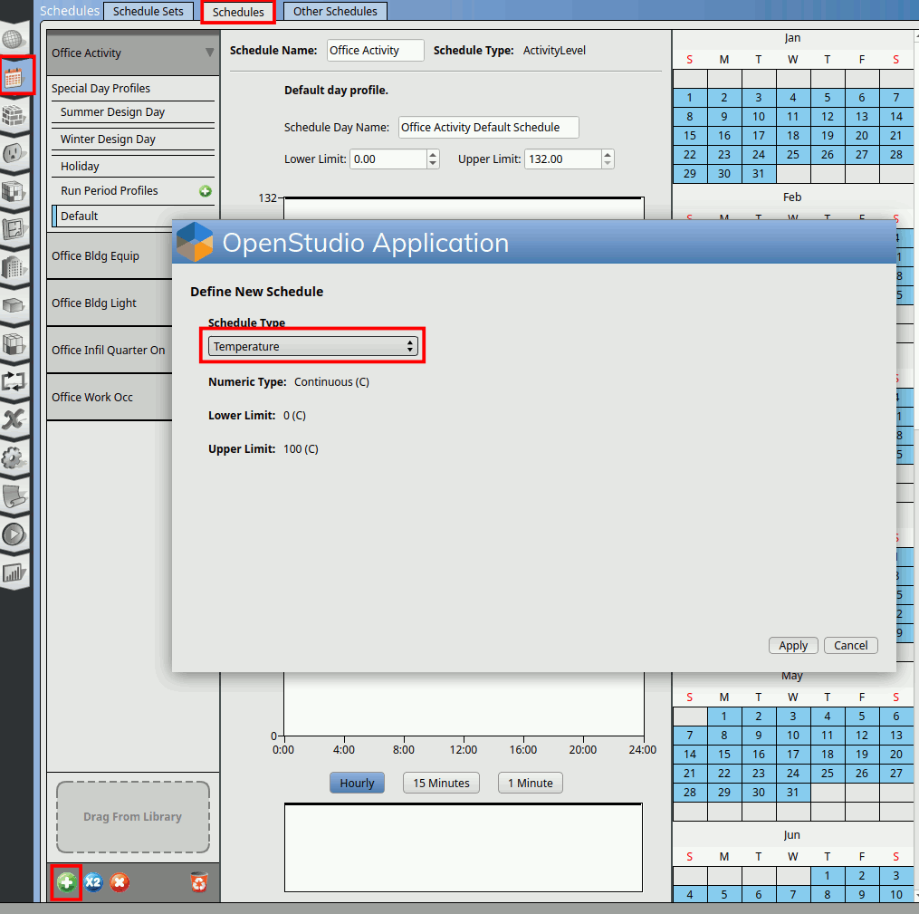Click the red X remove icon
Viewport: 919px width, 914px height.
click(x=120, y=882)
